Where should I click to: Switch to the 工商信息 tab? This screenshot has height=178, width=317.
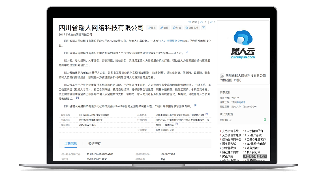(x=70, y=144)
